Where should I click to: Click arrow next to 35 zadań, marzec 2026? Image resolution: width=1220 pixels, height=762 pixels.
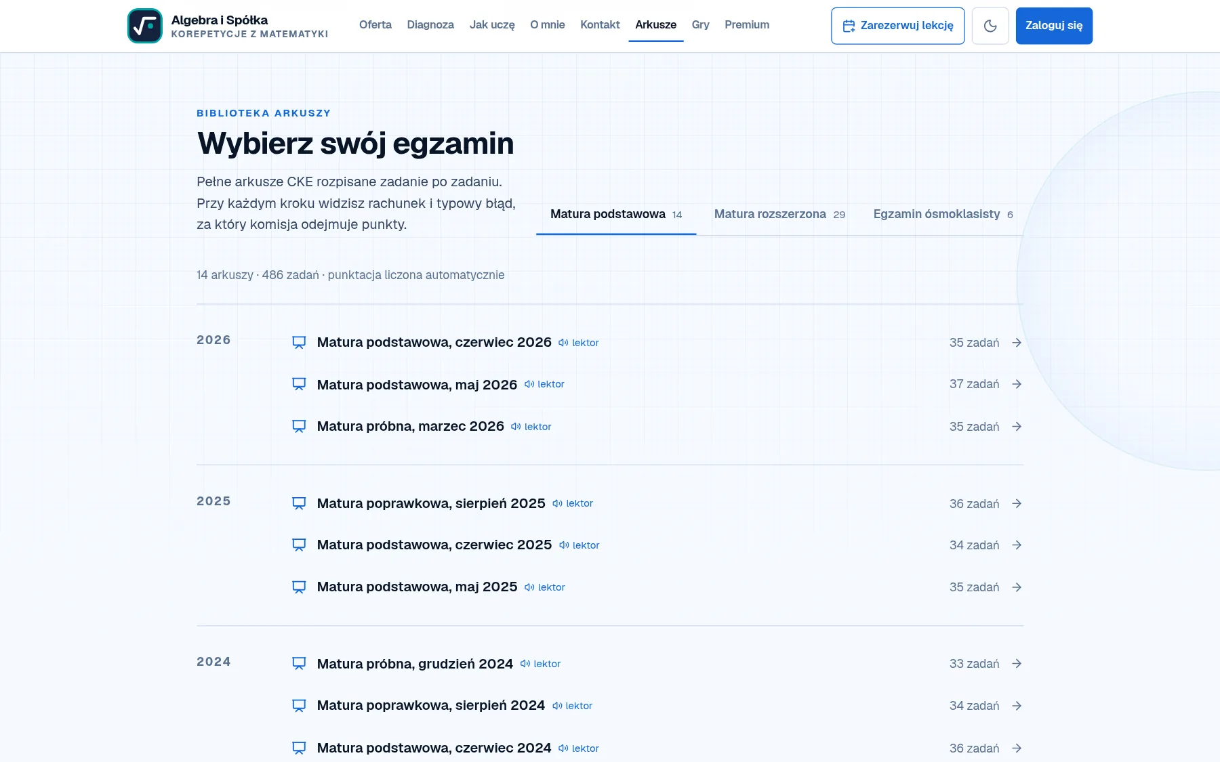[x=1017, y=427]
